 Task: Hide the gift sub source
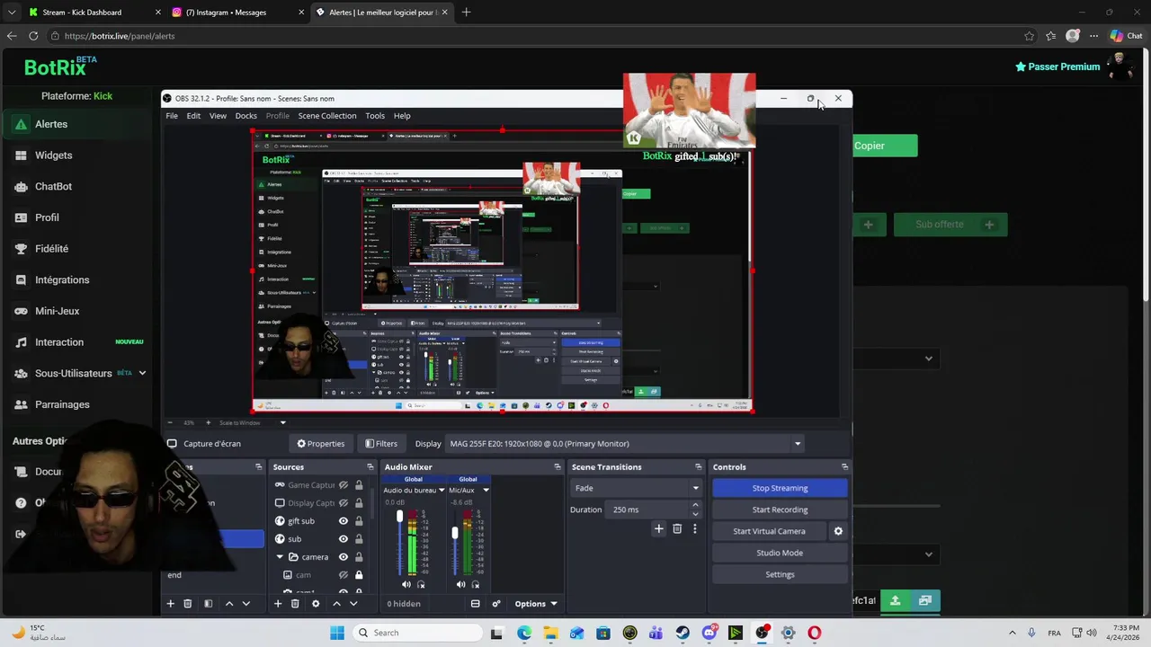[343, 521]
